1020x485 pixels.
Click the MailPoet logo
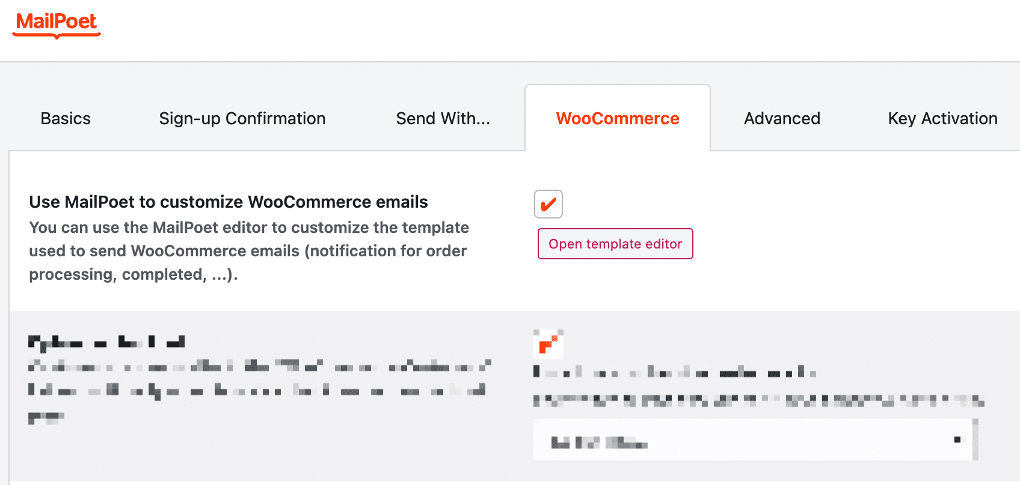click(x=57, y=24)
